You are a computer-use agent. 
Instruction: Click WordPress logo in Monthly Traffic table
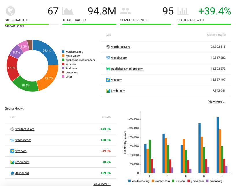click(108, 47)
